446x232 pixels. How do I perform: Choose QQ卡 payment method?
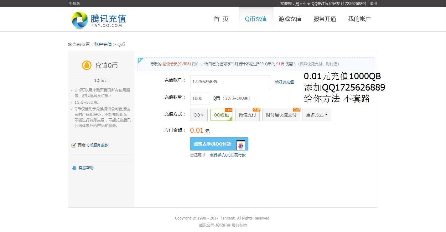199,115
